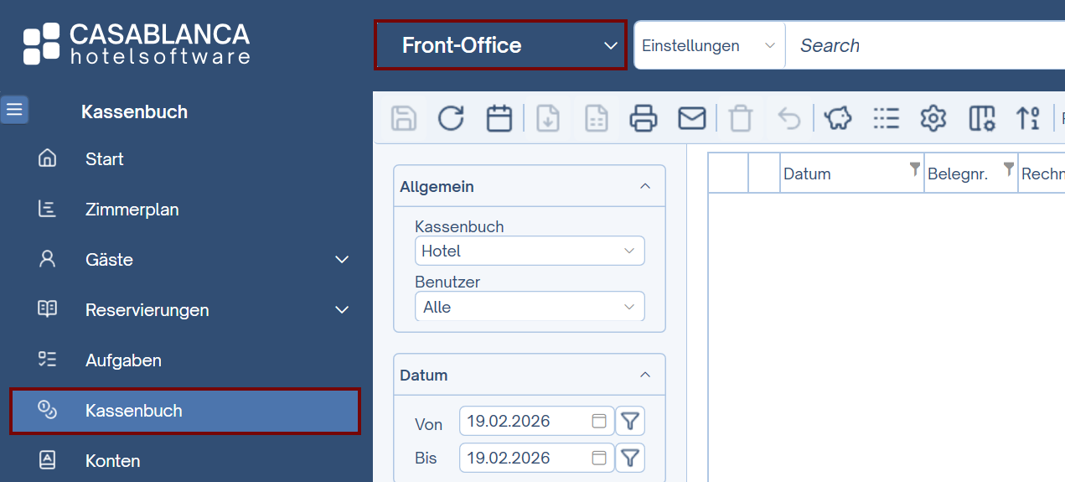Expand the Gäste submenu

click(x=342, y=260)
